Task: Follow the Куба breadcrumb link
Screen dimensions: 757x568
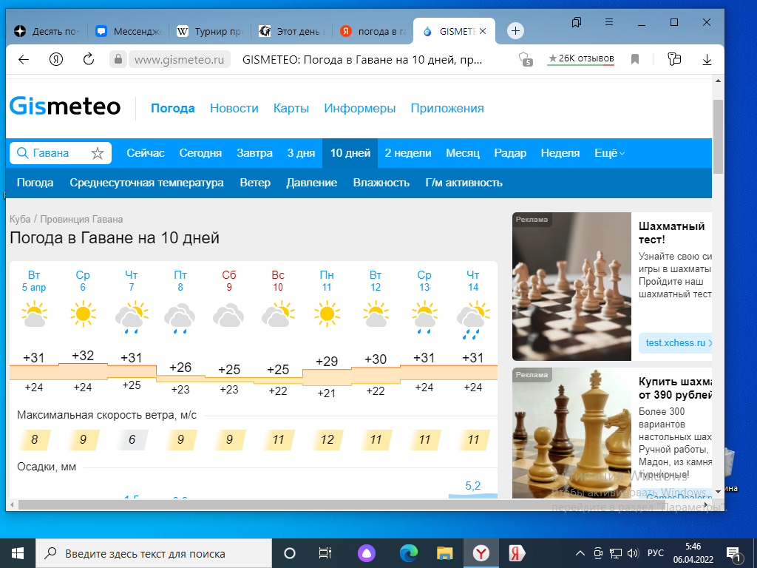Action: (20, 219)
